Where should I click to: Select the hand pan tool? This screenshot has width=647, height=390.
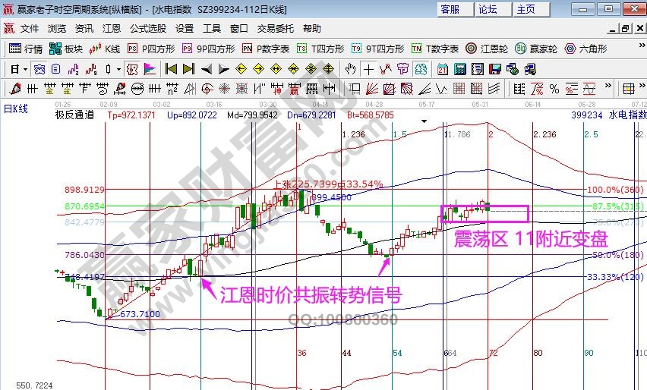coord(352,69)
